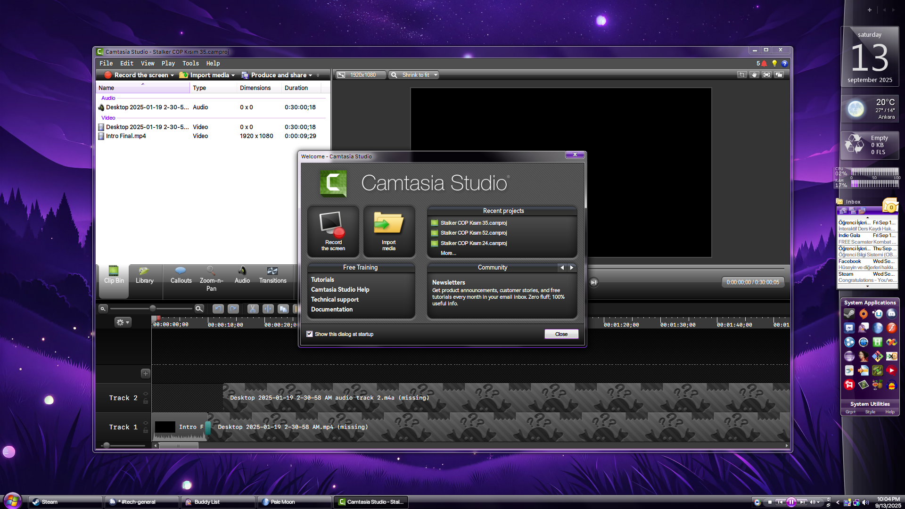This screenshot has width=905, height=509.
Task: Show previous Community item with left arrow
Action: point(562,268)
